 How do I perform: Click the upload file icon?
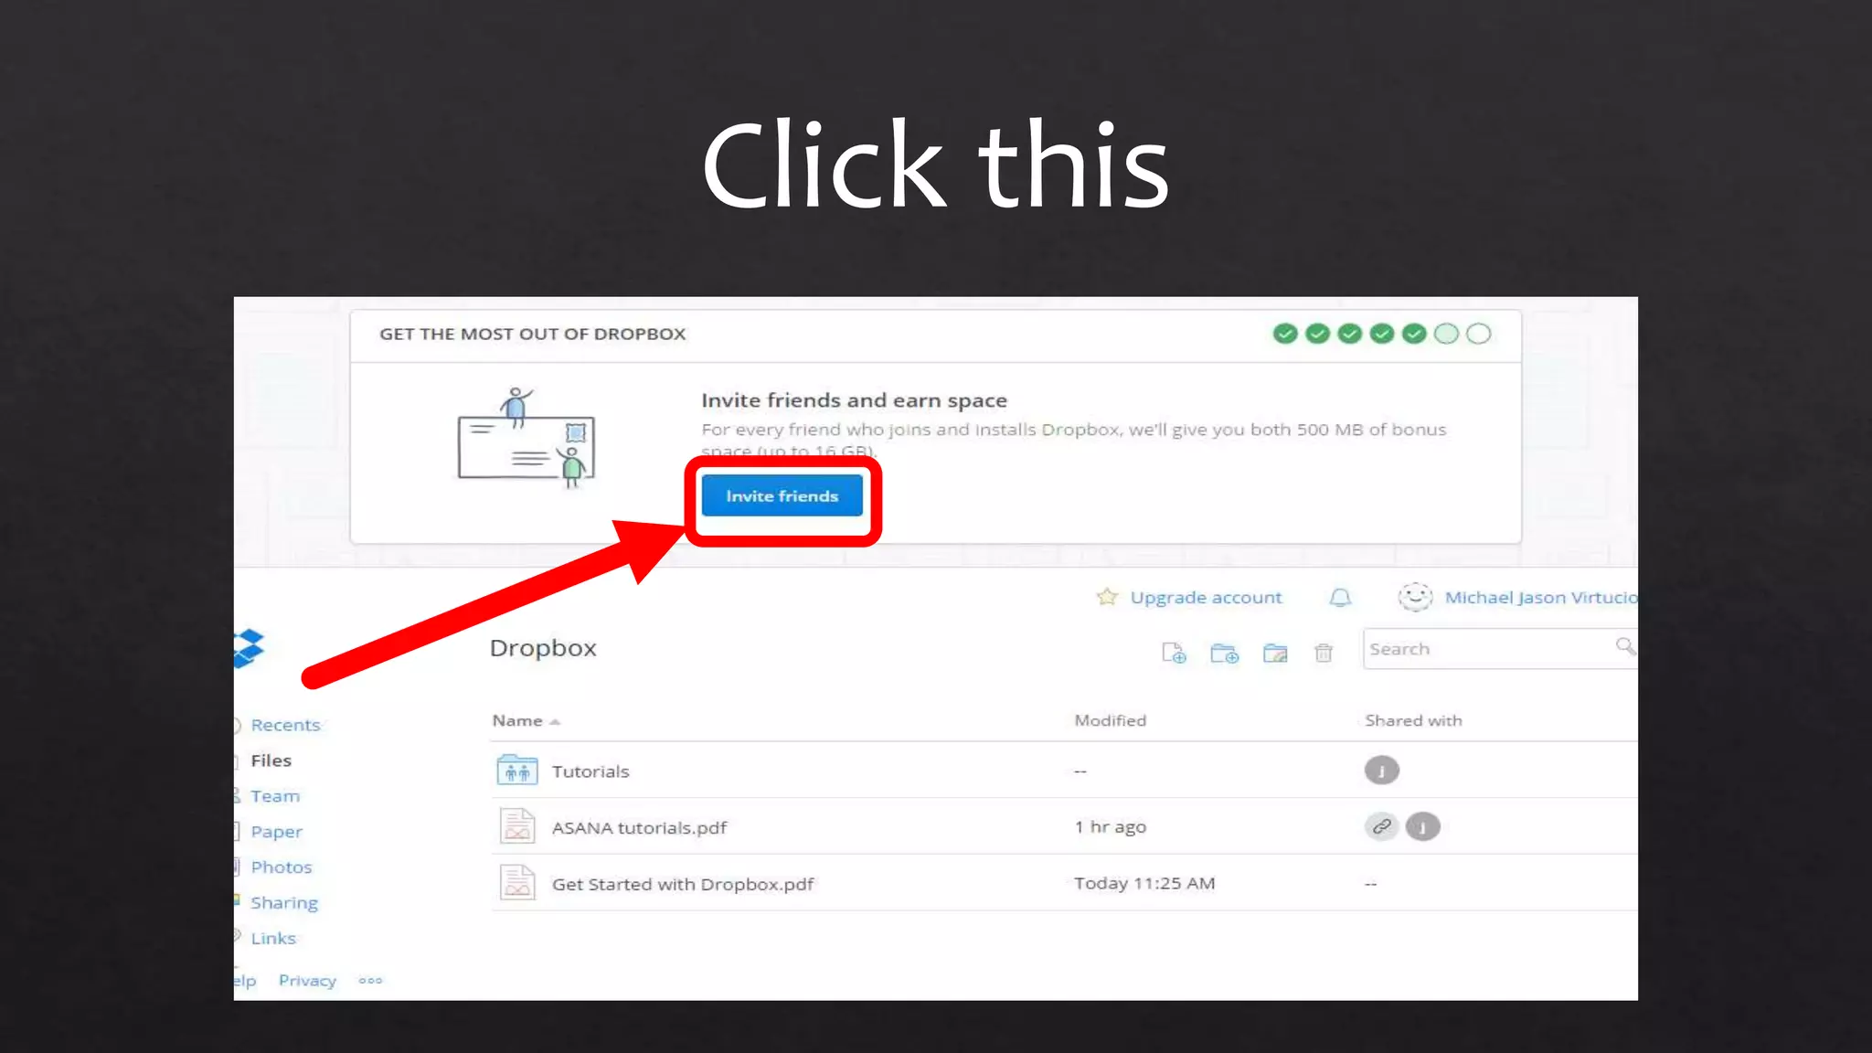(x=1174, y=653)
